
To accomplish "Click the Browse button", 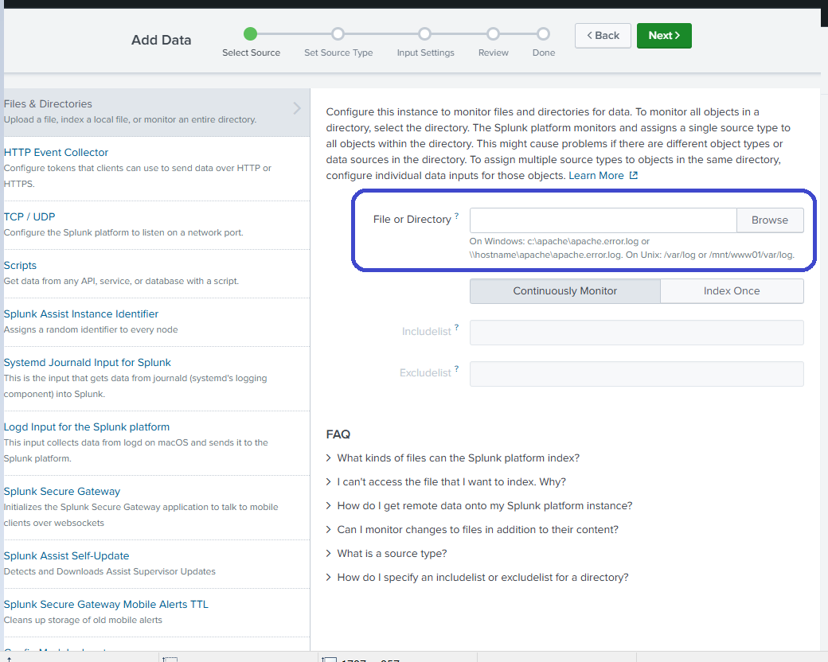I will click(x=769, y=220).
